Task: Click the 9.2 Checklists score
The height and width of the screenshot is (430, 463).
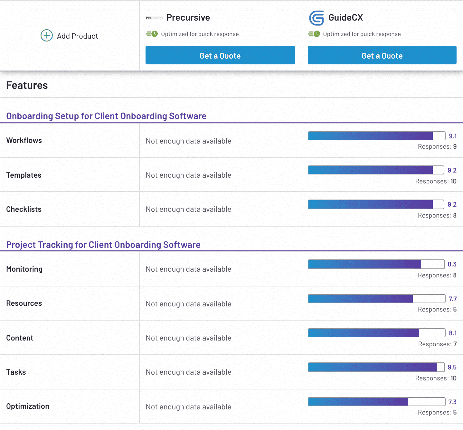Action: click(x=452, y=204)
